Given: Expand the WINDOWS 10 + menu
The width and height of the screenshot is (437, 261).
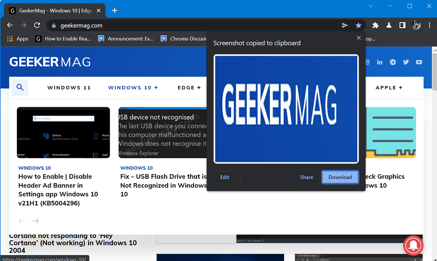Looking at the screenshot, I should (x=133, y=88).
